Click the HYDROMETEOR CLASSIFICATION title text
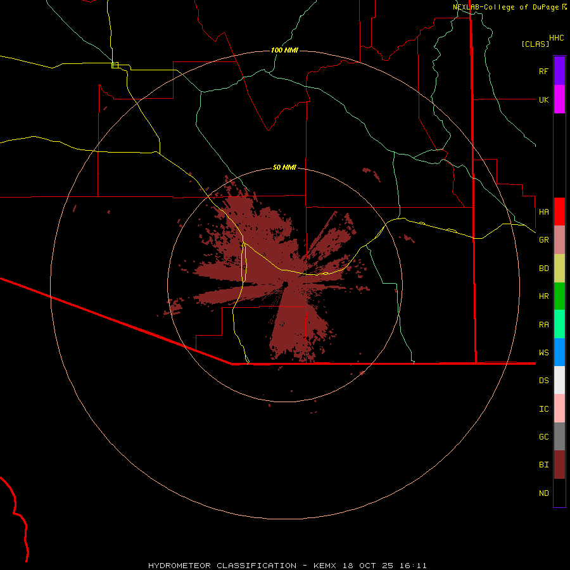 (x=222, y=566)
